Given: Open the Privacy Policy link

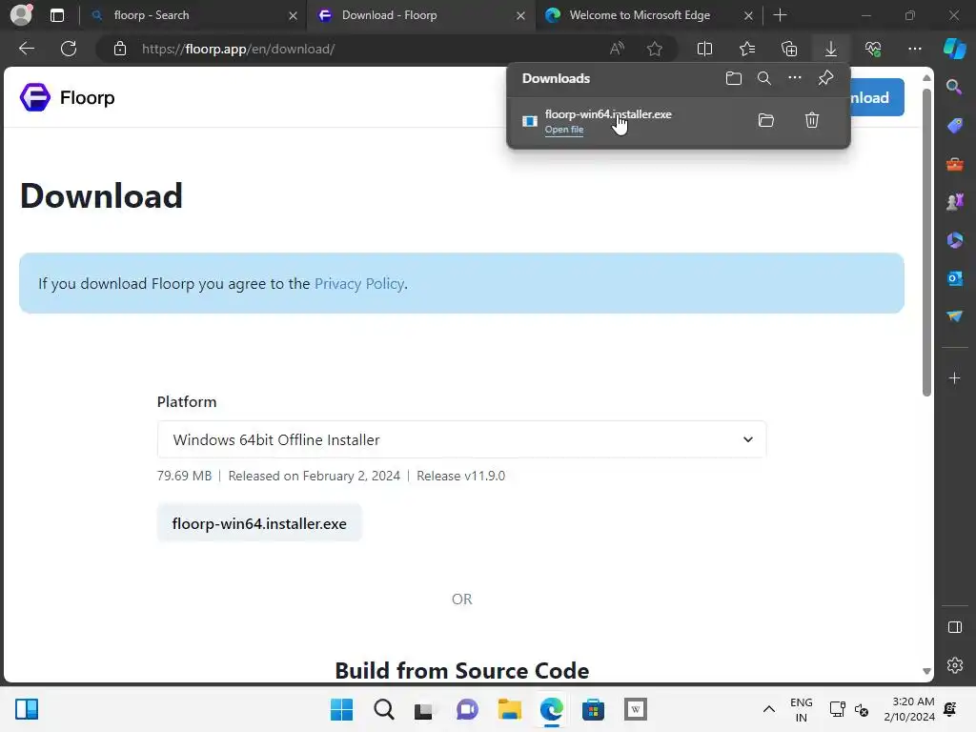Looking at the screenshot, I should [x=359, y=284].
